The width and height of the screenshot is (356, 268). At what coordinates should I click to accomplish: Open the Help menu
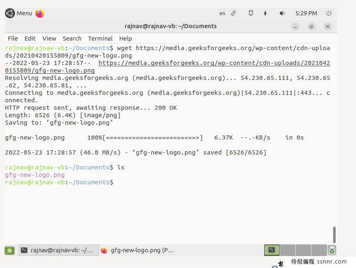125,39
